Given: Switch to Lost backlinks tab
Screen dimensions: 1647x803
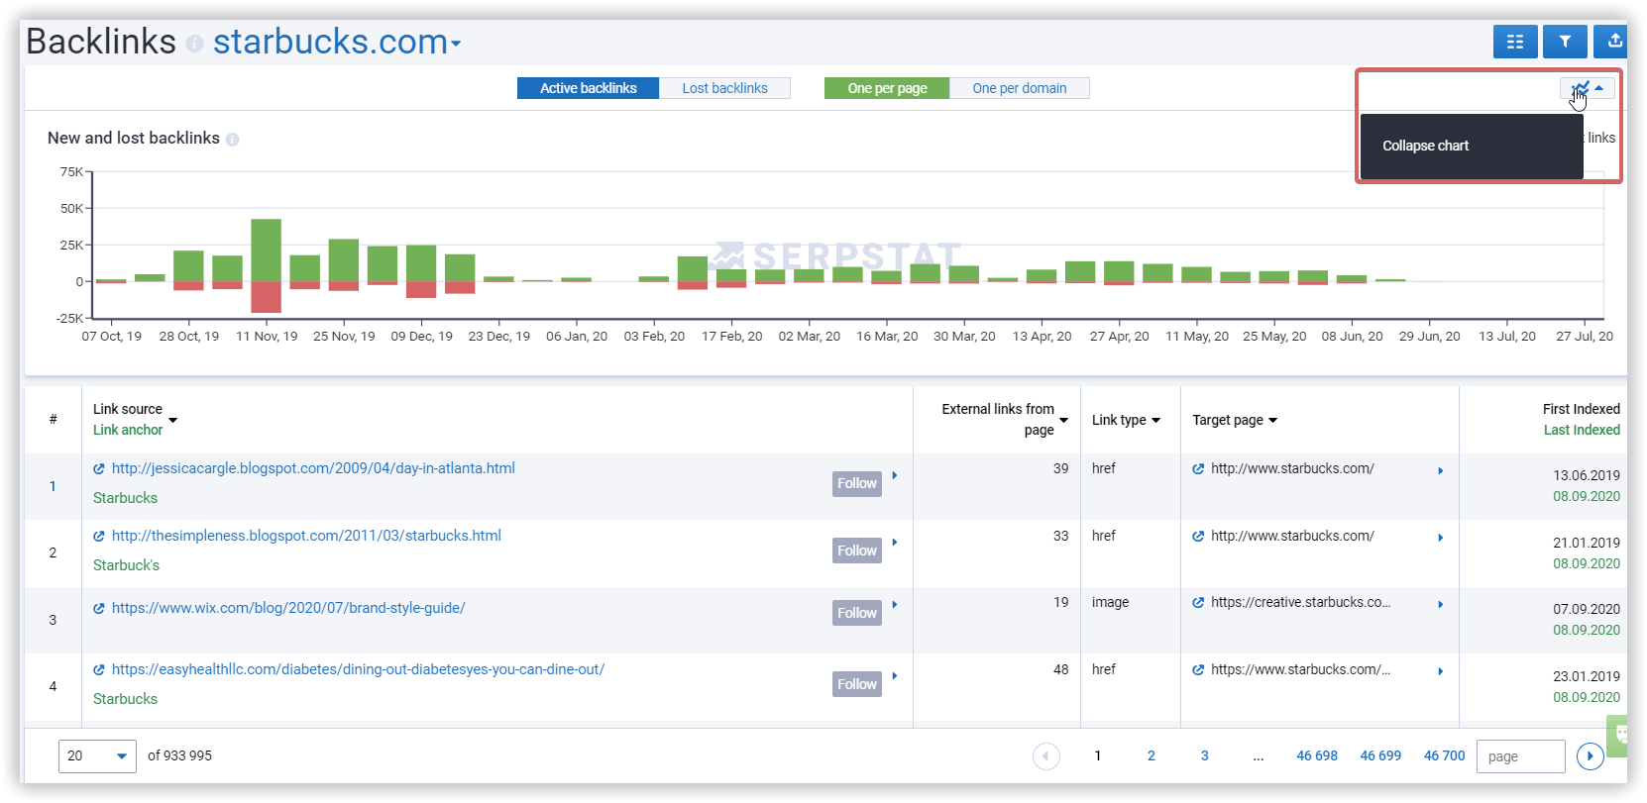Looking at the screenshot, I should tap(724, 88).
